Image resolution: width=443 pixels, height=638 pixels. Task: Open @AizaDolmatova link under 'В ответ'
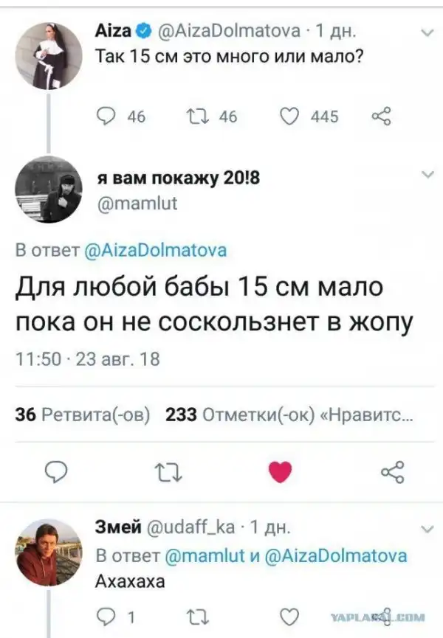pyautogui.click(x=155, y=250)
